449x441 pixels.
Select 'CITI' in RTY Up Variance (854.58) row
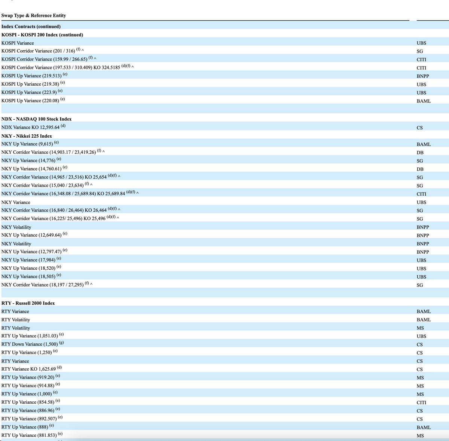pos(421,403)
